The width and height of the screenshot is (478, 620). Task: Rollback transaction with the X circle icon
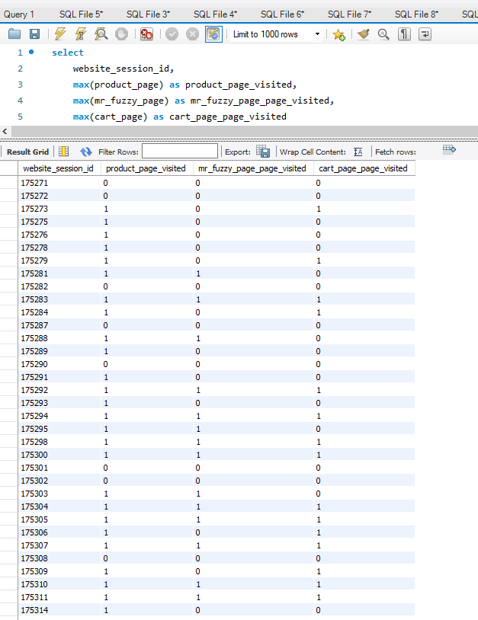point(192,34)
